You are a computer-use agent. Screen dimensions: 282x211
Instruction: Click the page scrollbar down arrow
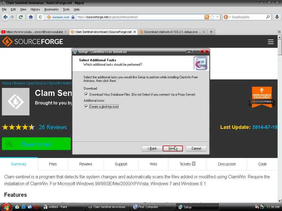click(280, 201)
